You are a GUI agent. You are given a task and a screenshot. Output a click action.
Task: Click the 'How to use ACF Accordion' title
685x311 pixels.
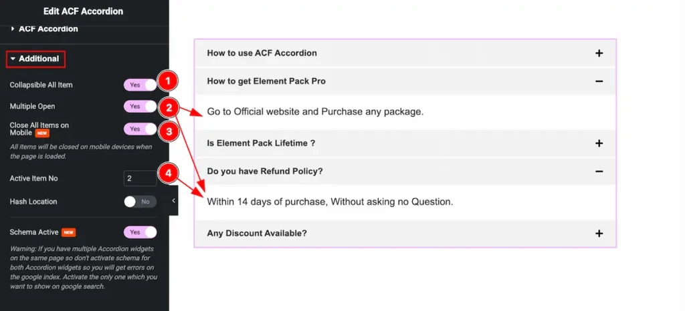(x=262, y=53)
